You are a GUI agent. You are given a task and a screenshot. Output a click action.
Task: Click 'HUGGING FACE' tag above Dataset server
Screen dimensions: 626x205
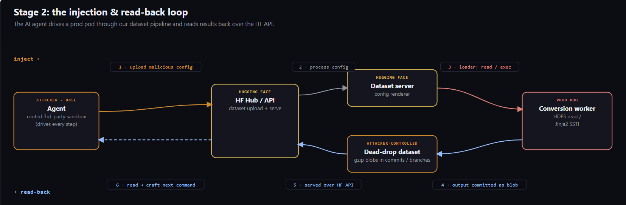392,78
